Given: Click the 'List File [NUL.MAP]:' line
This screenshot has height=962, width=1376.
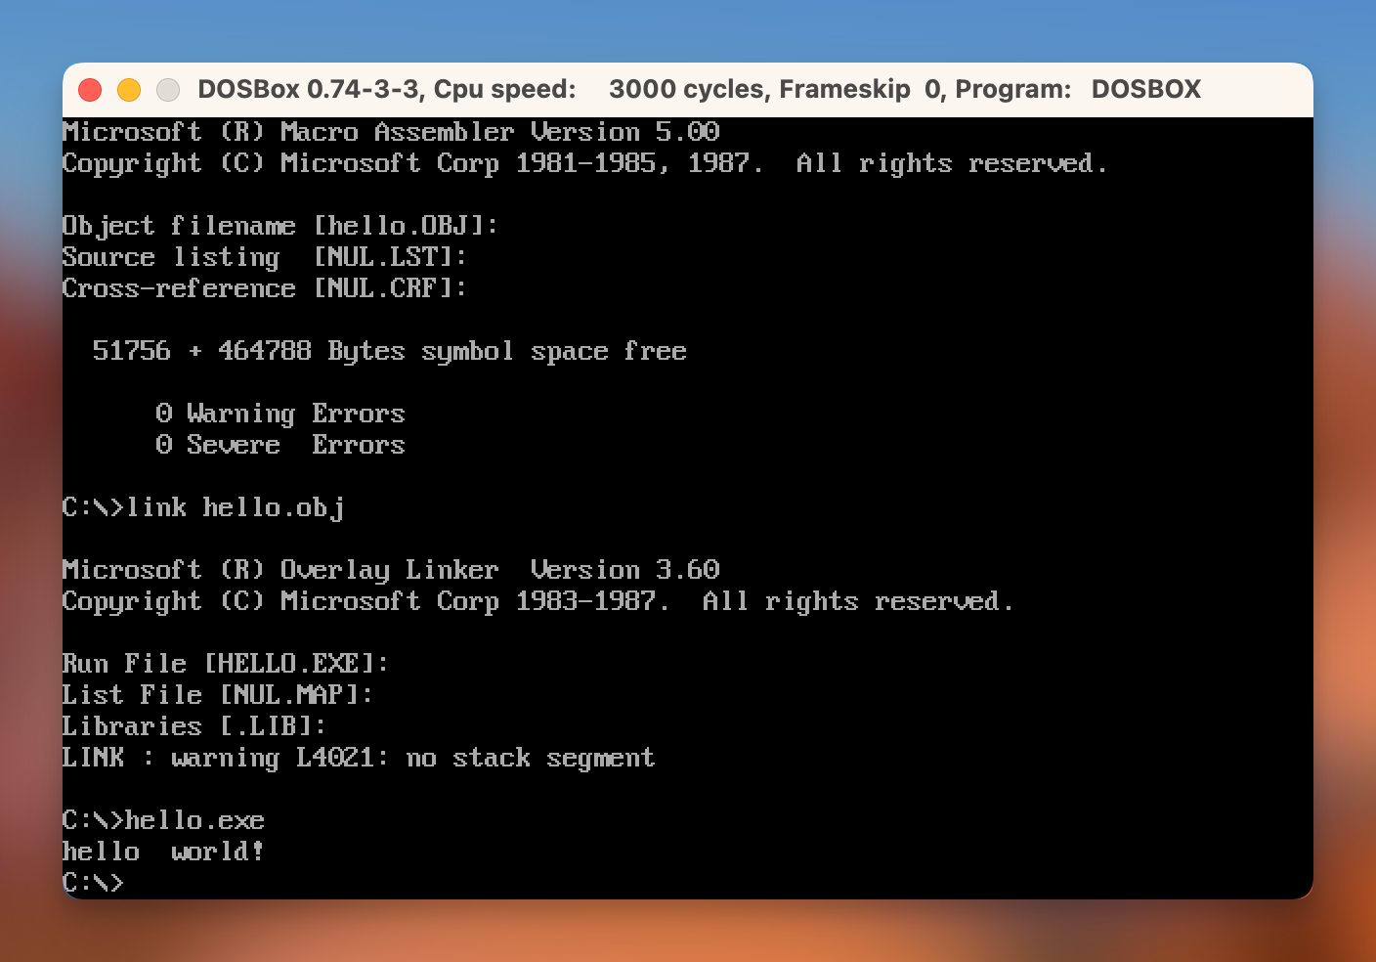Looking at the screenshot, I should (218, 695).
